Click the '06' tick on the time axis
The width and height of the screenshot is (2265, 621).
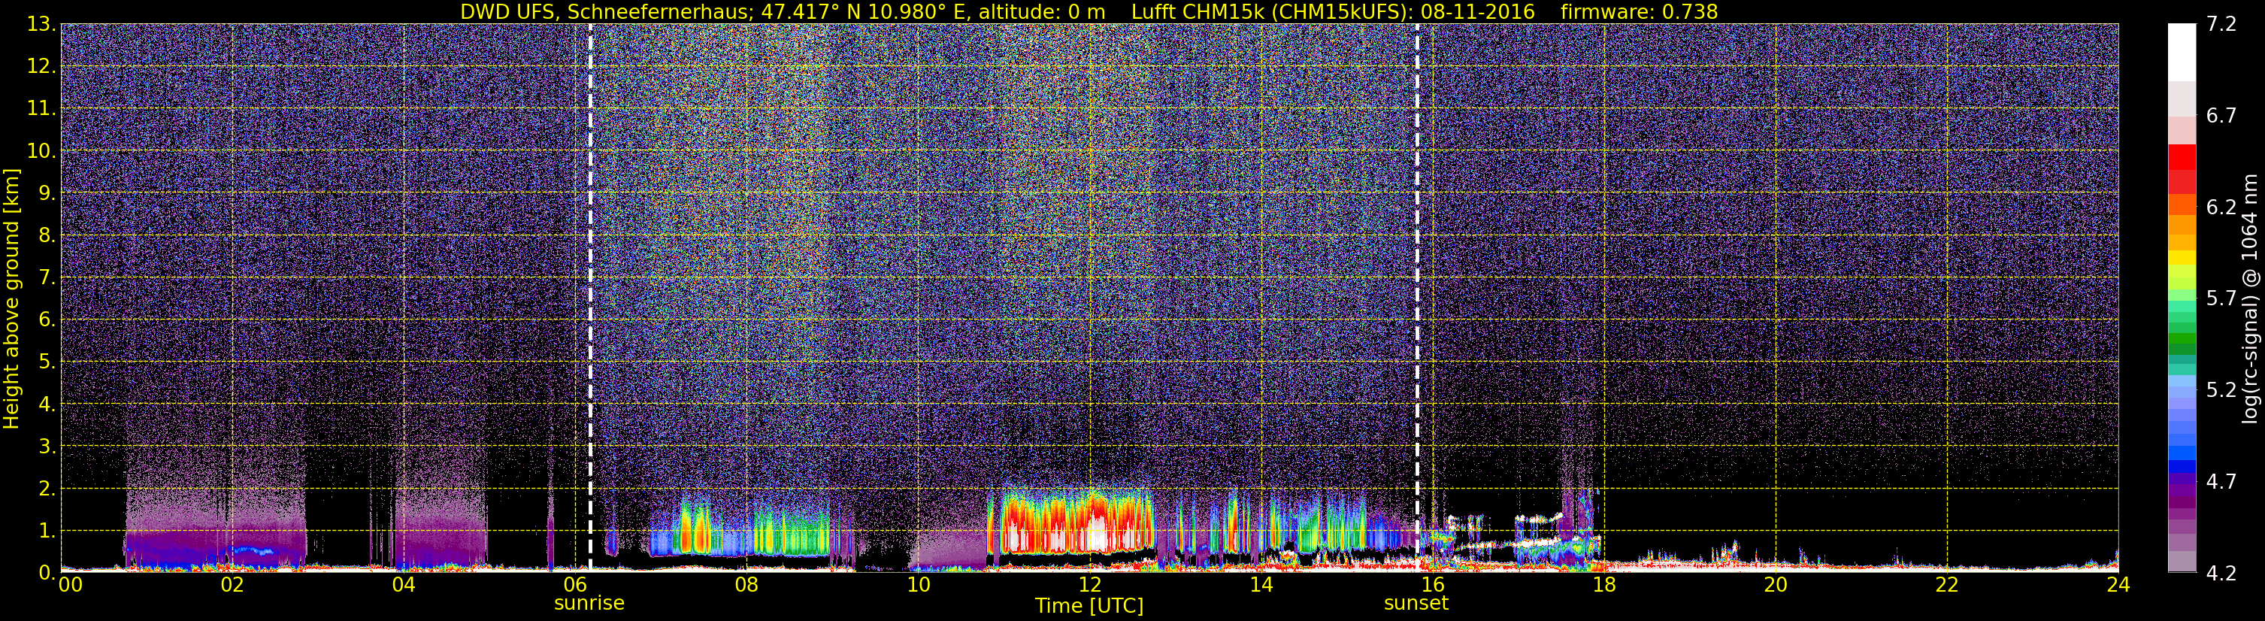pos(575,585)
